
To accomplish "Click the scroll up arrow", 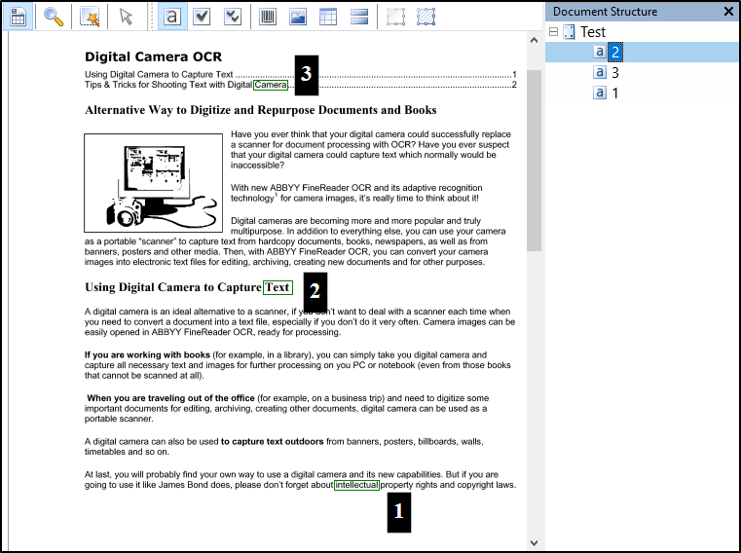I will [x=534, y=40].
